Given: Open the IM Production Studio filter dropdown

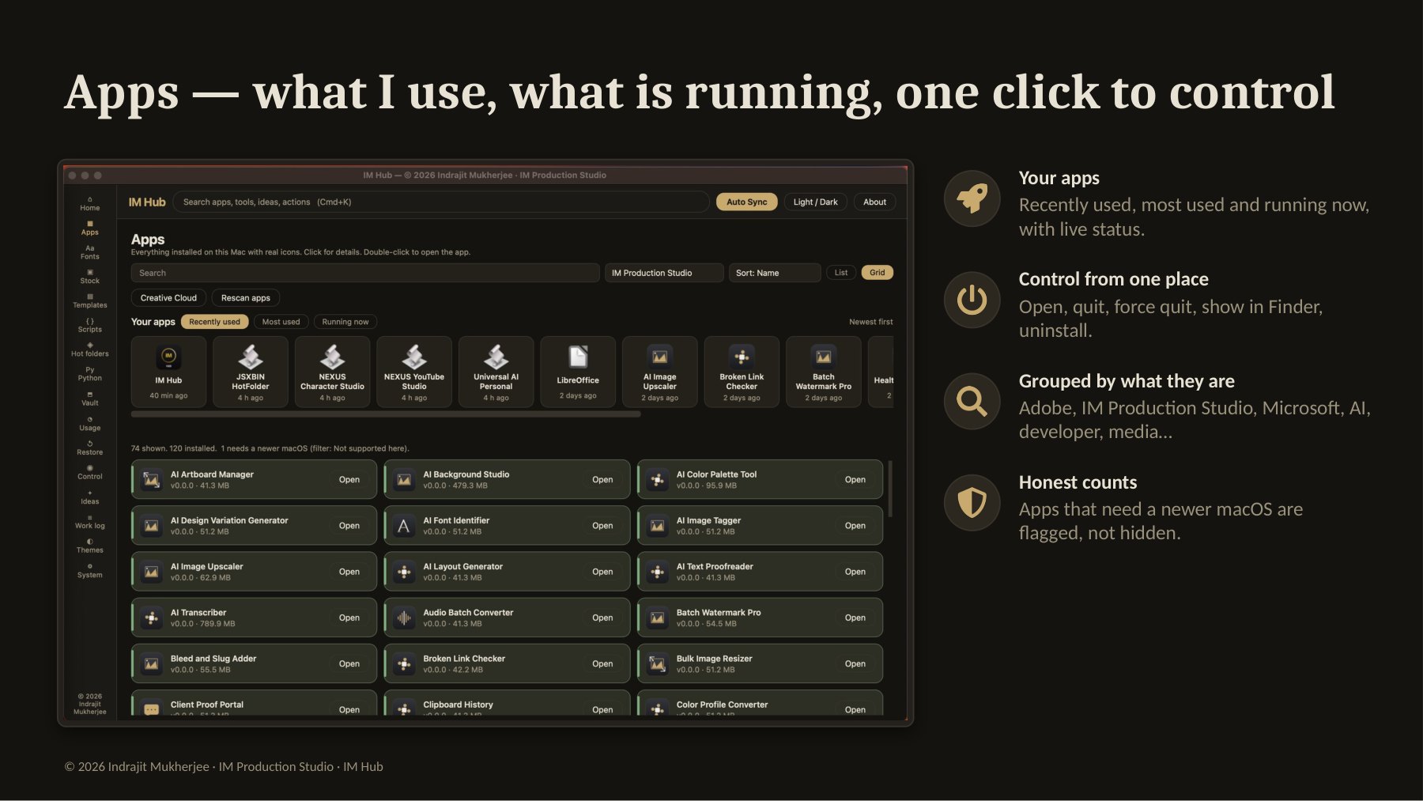Looking at the screenshot, I should (663, 273).
